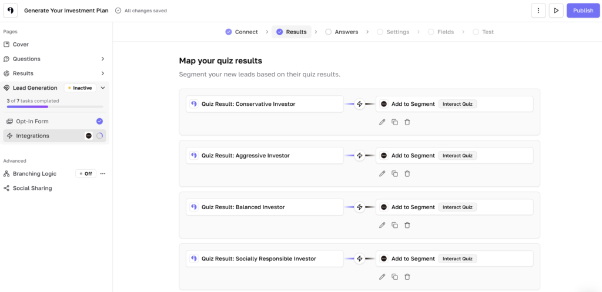Delete the Socially Responsible Investor mapping
This screenshot has height=292, width=602.
point(407,277)
